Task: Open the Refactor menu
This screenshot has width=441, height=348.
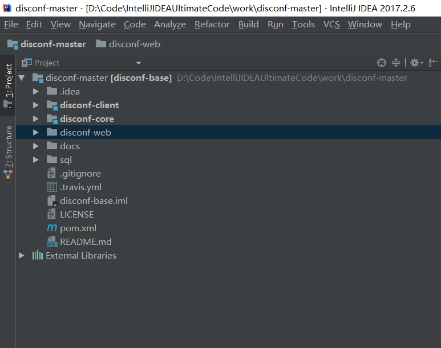Action: point(212,24)
